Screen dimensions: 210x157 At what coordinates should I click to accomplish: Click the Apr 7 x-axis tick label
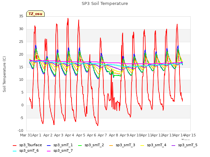(x=102, y=135)
